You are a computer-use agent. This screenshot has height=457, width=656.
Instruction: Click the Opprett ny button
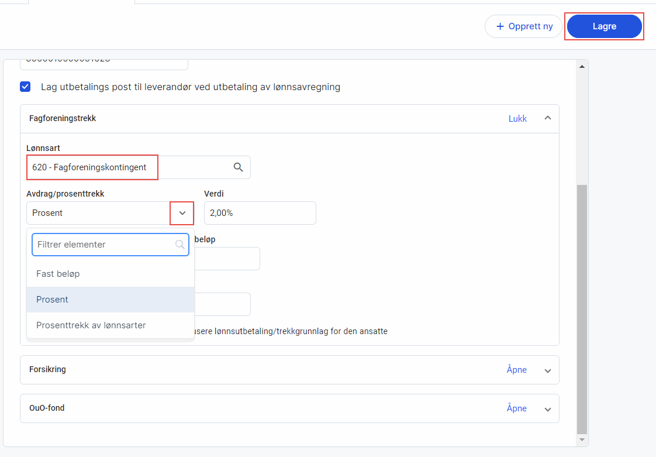coord(523,26)
